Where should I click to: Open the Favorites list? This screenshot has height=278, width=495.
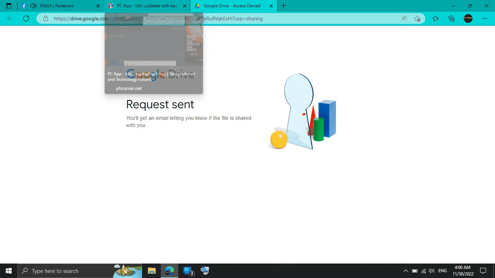click(x=436, y=18)
